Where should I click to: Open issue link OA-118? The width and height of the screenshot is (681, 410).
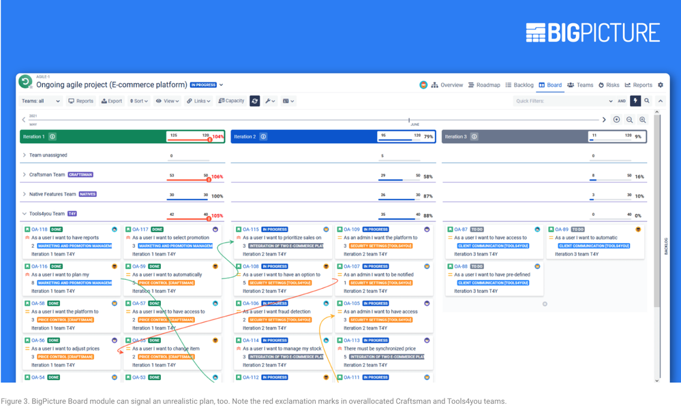pyautogui.click(x=39, y=230)
